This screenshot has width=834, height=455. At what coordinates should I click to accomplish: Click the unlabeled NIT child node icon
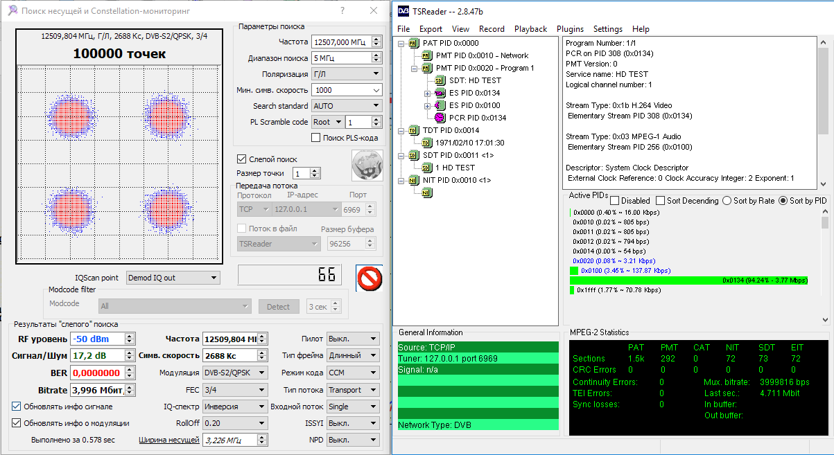tap(427, 193)
